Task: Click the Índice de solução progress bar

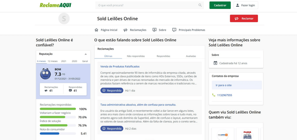Action: click(58, 125)
